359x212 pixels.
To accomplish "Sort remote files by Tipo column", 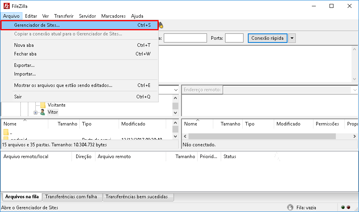I will (258, 124).
